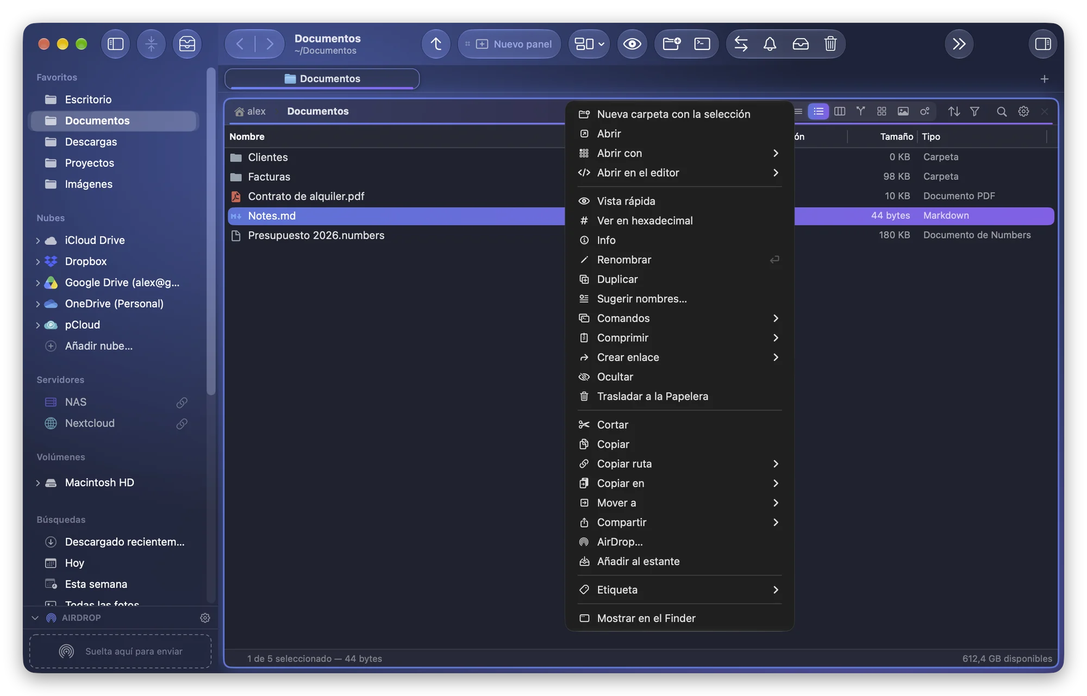This screenshot has width=1087, height=696.
Task: Toggle the left sidebar button in toolbar
Action: (x=115, y=44)
